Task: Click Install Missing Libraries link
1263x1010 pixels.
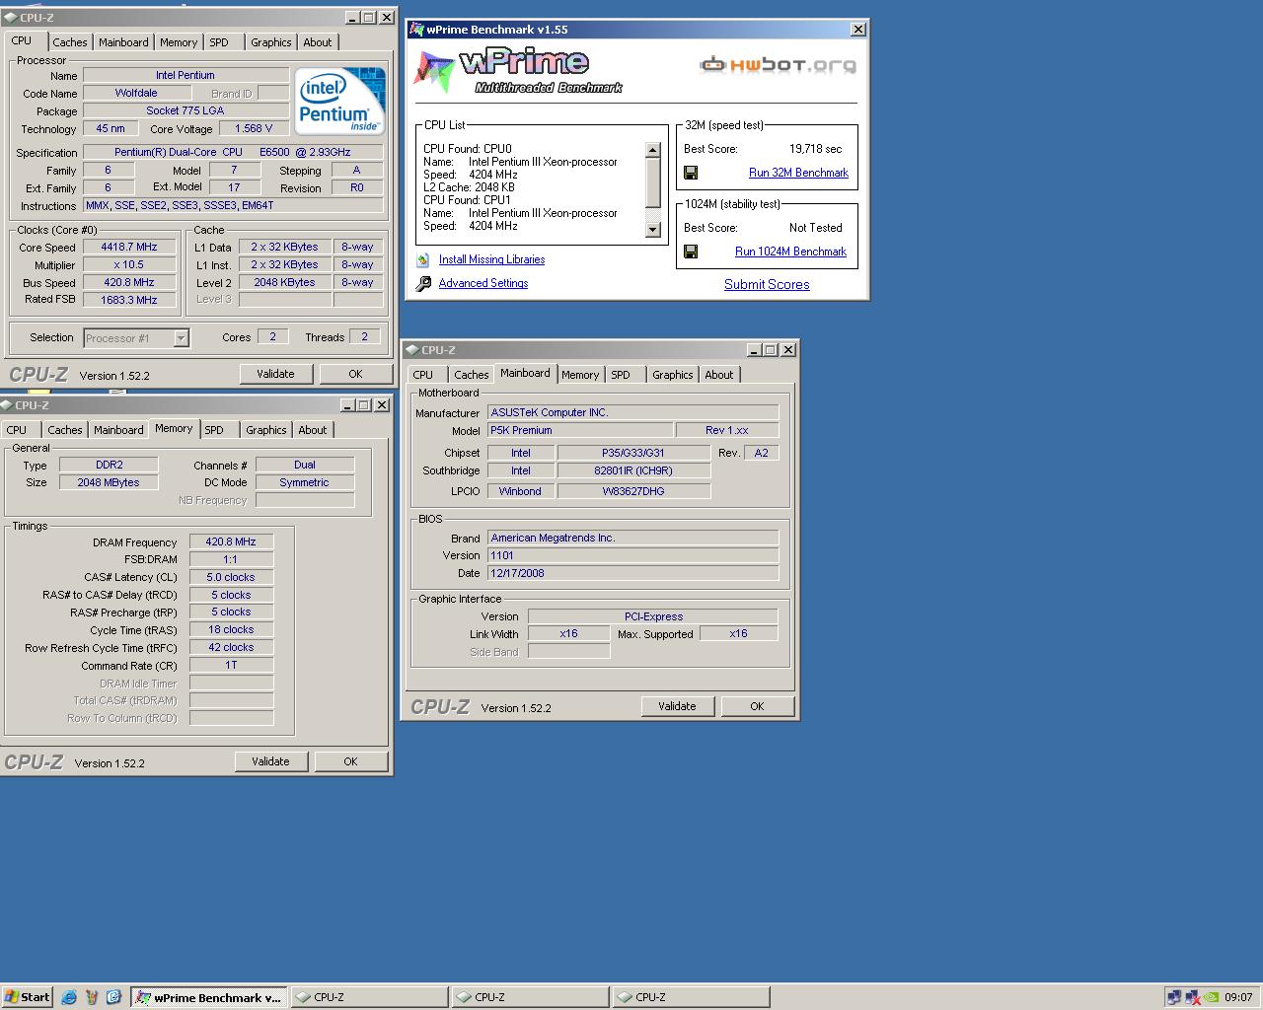Action: tap(491, 259)
